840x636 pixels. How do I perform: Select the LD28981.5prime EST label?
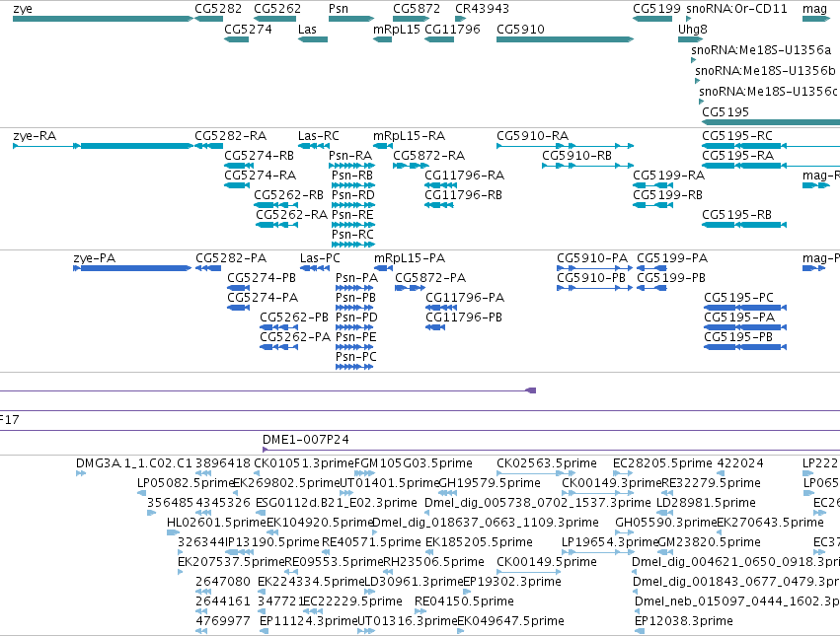(706, 503)
